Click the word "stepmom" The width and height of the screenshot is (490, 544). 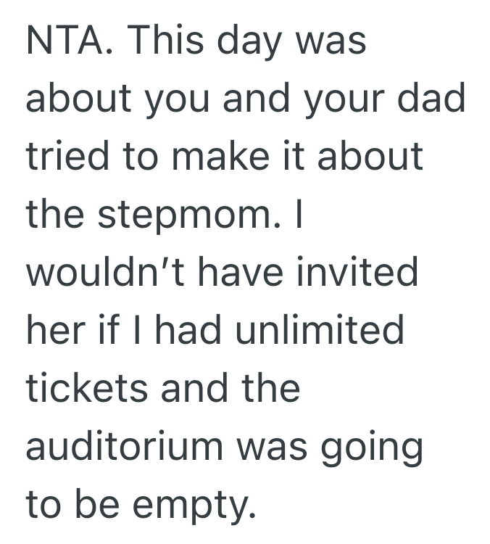[184, 217]
